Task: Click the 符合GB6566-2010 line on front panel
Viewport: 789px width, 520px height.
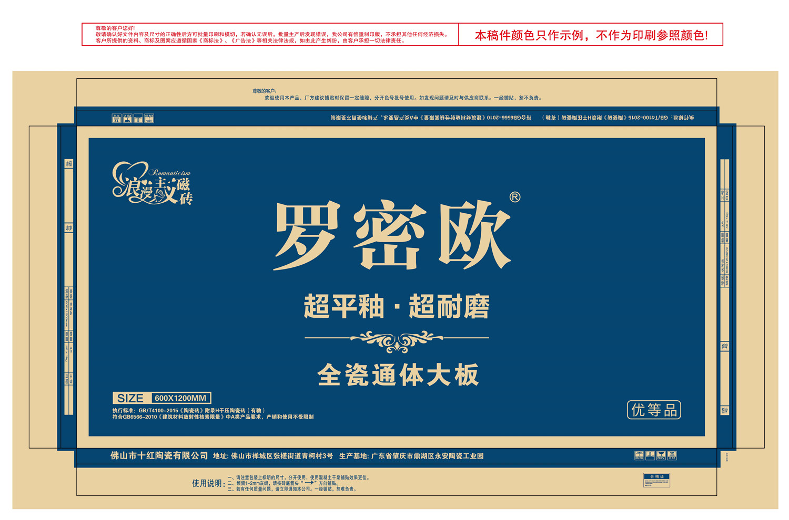Action: tap(213, 417)
